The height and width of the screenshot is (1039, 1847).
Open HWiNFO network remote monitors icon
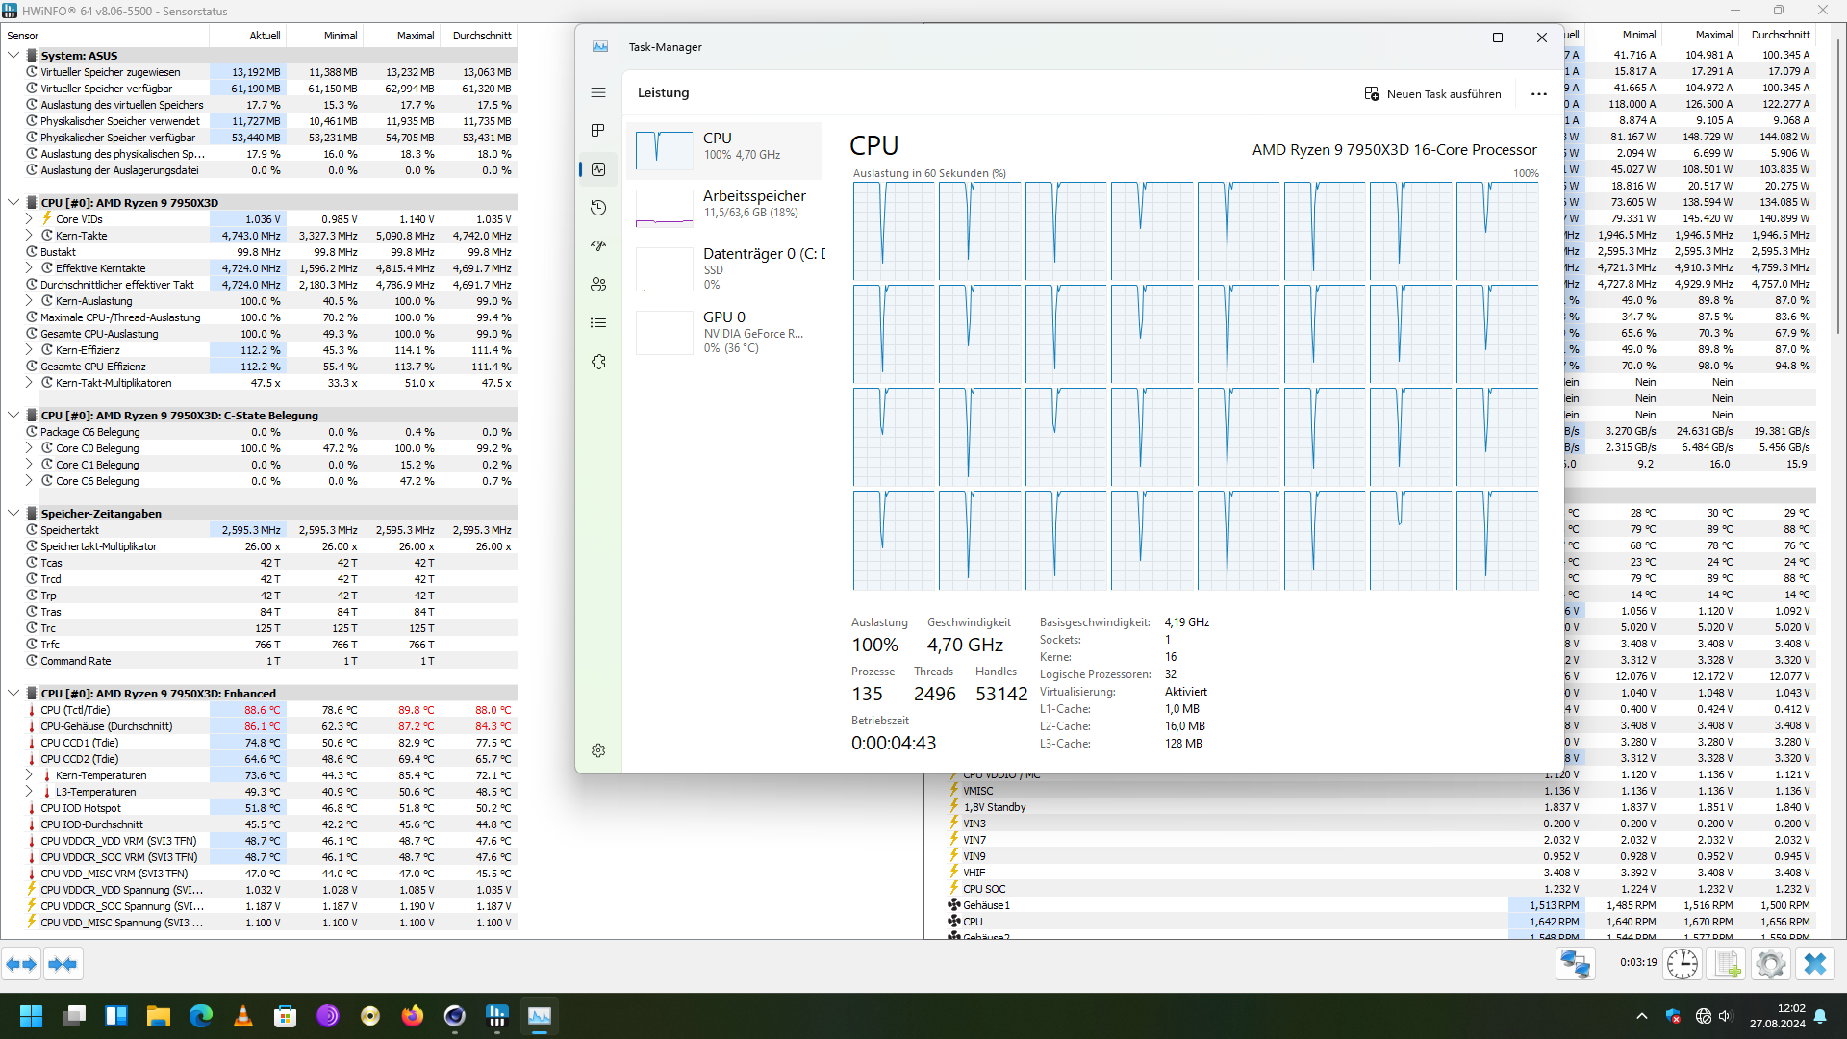(1576, 964)
